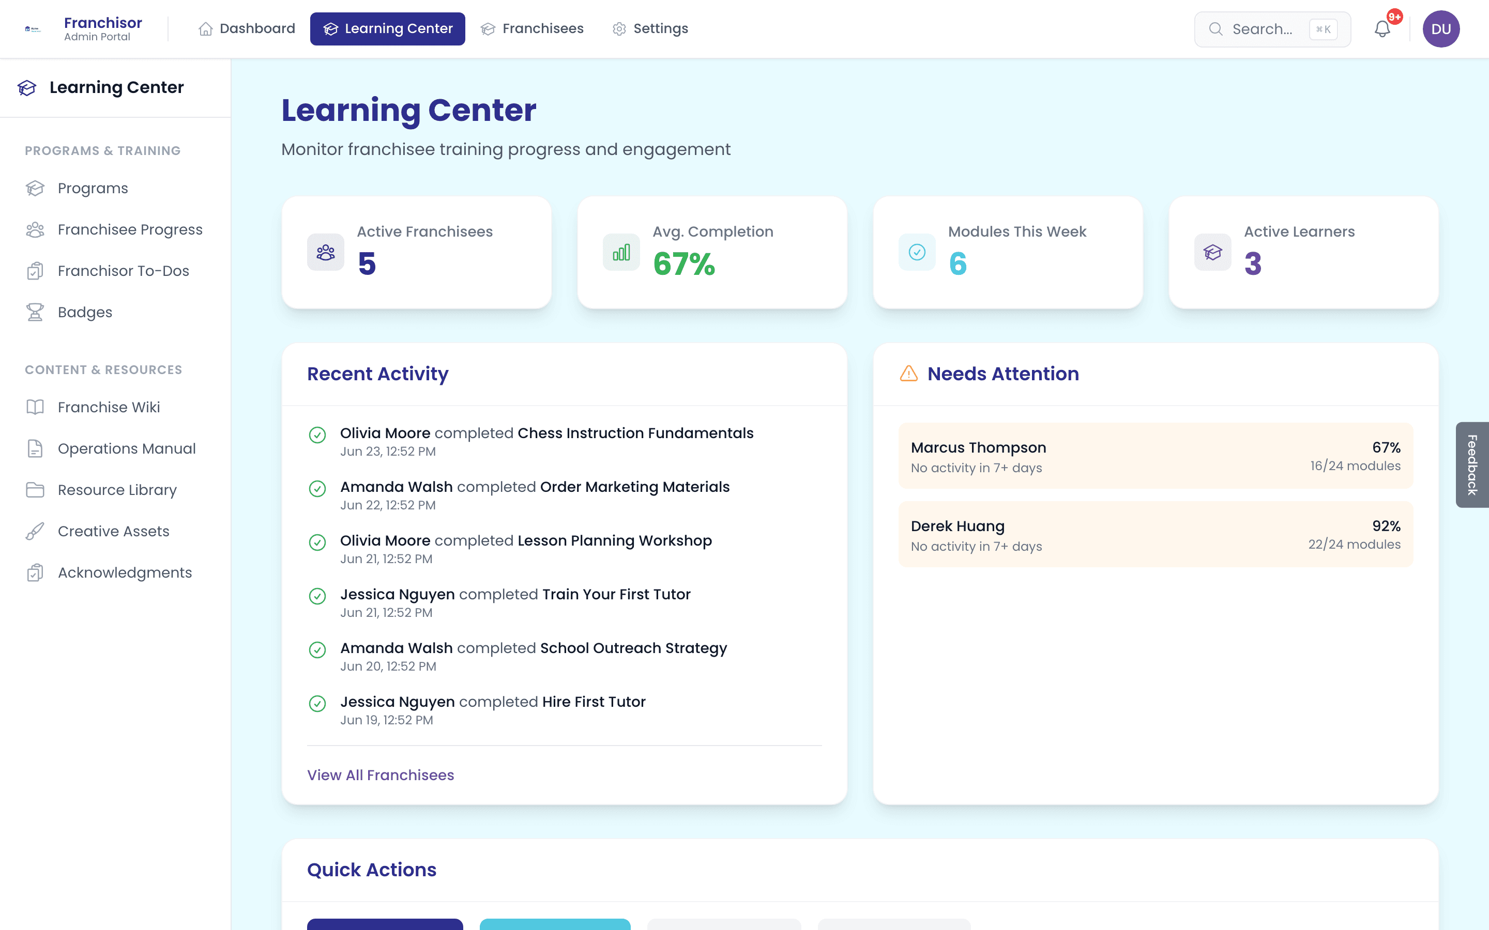The height and width of the screenshot is (930, 1489).
Task: Click the Quick Actions heading
Action: 372,870
